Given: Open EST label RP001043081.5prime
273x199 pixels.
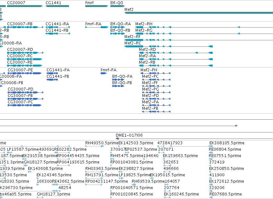Looking at the screenshot, I should pos(132,162).
